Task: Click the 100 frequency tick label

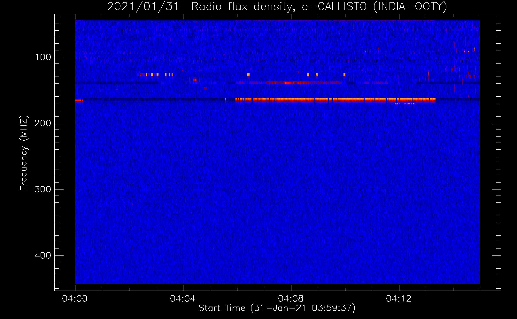Action: (43, 57)
